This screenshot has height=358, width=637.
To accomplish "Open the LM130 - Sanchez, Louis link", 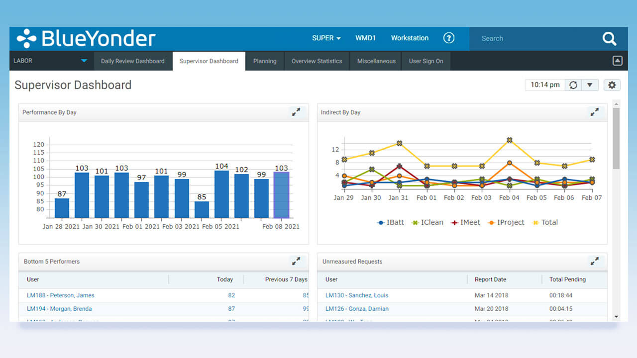I will [357, 295].
